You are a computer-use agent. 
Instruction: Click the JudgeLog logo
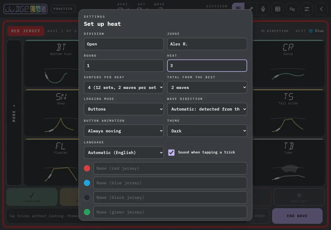(x=25, y=9)
